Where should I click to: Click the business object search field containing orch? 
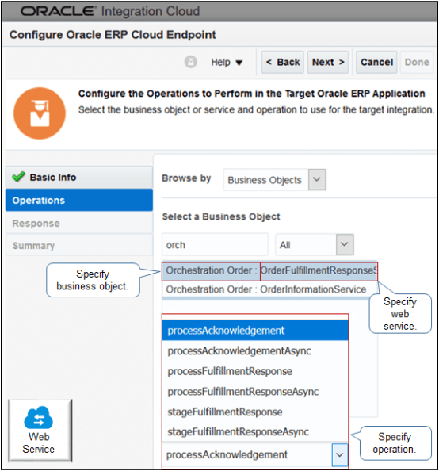[x=215, y=245]
